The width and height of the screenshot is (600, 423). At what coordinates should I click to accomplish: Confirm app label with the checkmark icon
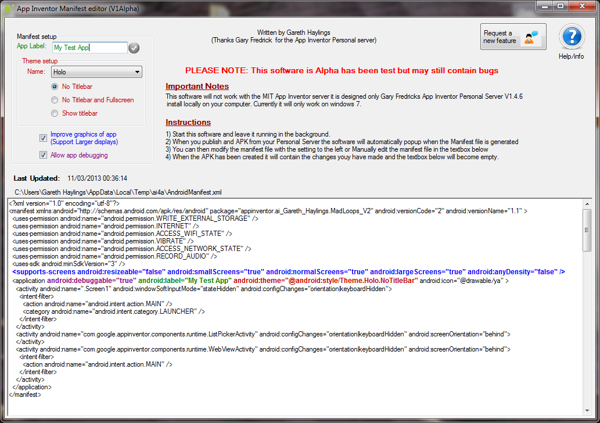134,48
